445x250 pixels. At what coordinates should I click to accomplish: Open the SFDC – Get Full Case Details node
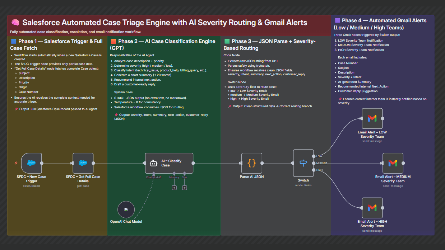[83, 163]
